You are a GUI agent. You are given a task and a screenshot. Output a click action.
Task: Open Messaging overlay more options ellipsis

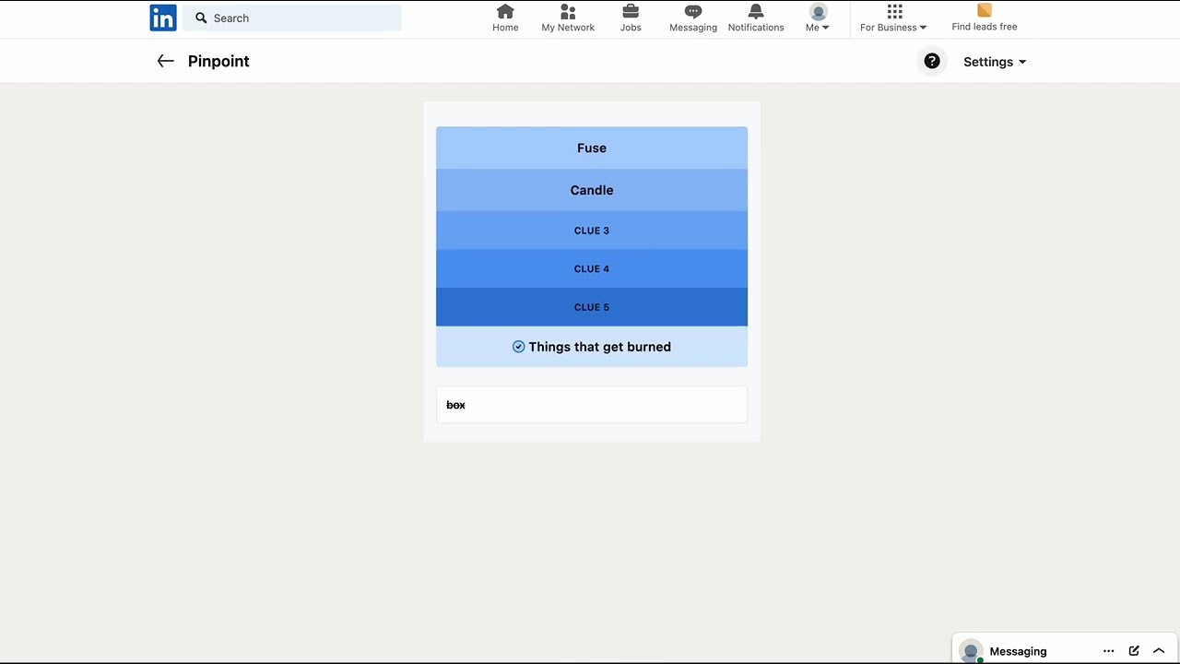(1109, 651)
